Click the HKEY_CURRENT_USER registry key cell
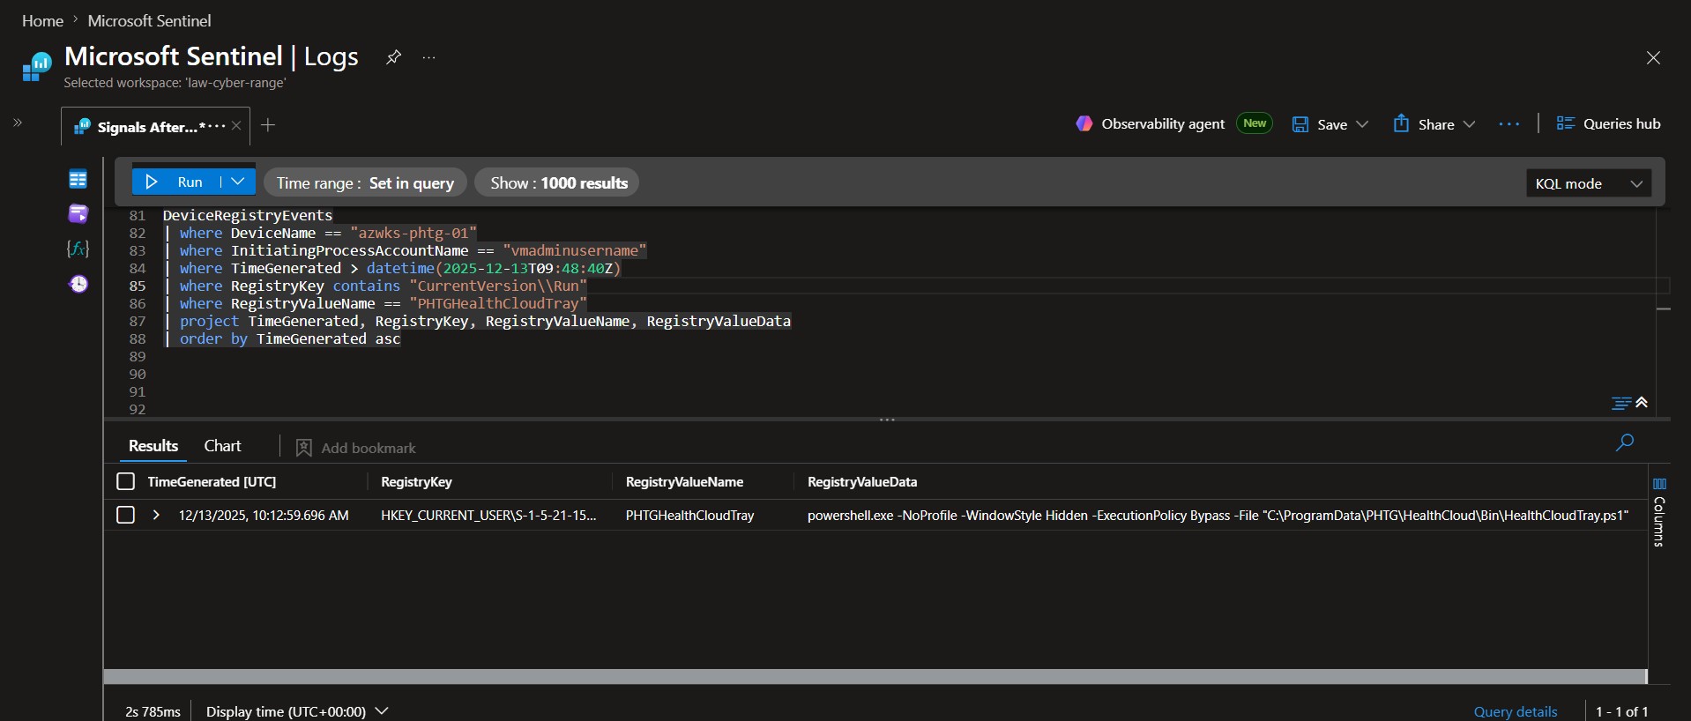 tap(488, 515)
